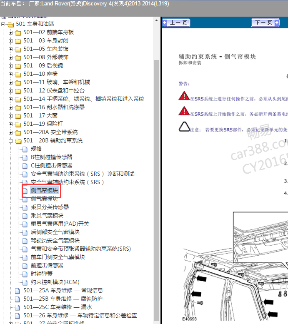Open 气囊和安全带预张紧器辅助约束系统(SRS) page

click(x=81, y=249)
